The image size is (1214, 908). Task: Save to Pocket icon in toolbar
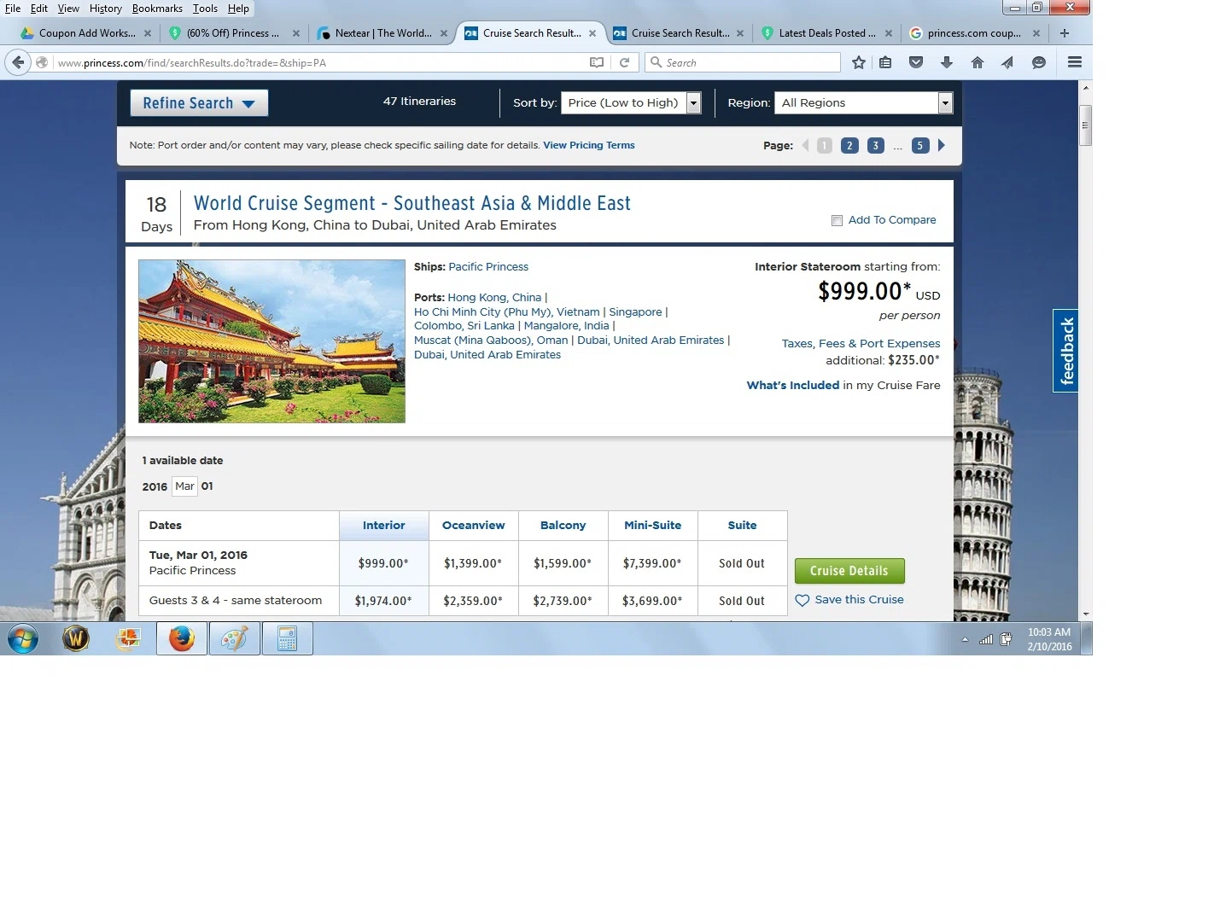(916, 62)
